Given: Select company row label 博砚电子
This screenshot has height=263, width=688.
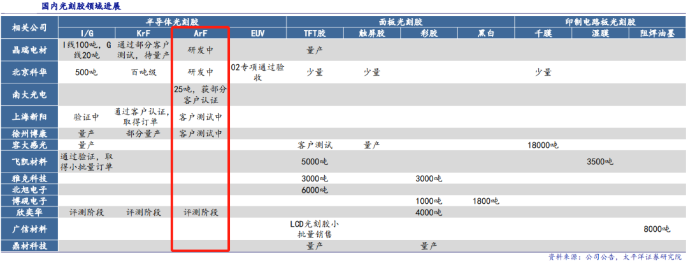Looking at the screenshot, I should [x=29, y=201].
